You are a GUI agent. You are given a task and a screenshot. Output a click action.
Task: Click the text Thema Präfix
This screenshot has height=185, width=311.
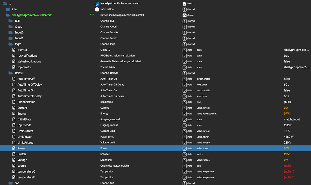(x=108, y=67)
